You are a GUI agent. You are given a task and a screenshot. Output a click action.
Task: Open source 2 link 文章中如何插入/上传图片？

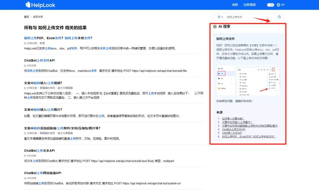click(237, 122)
